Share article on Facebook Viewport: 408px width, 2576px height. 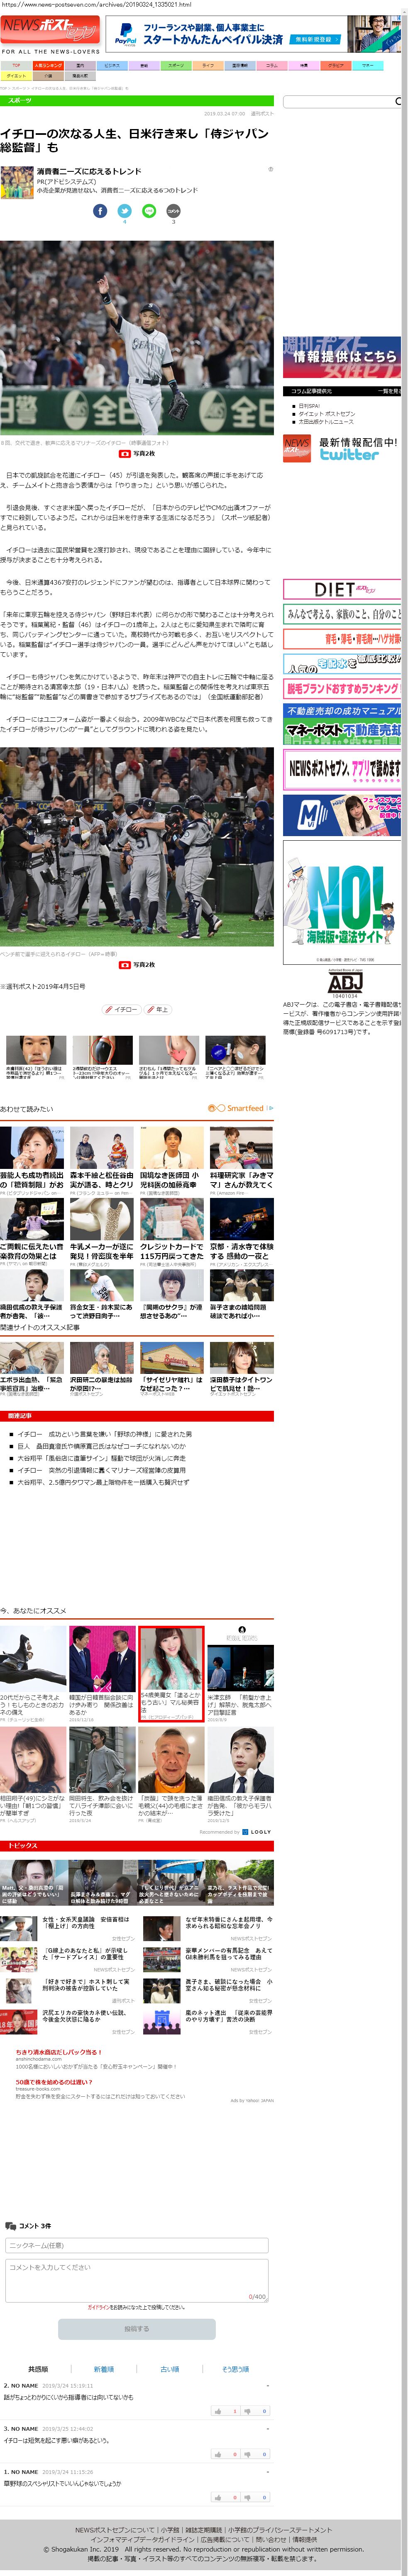(100, 211)
